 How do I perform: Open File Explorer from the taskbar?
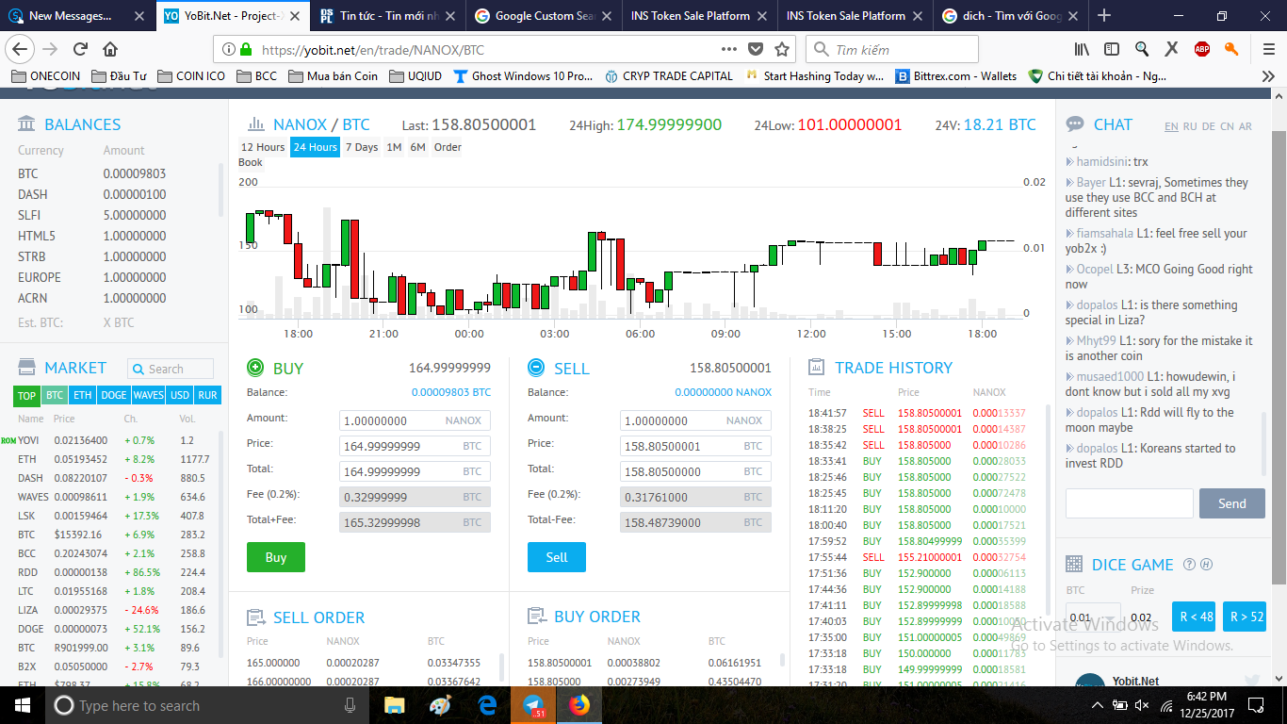394,704
